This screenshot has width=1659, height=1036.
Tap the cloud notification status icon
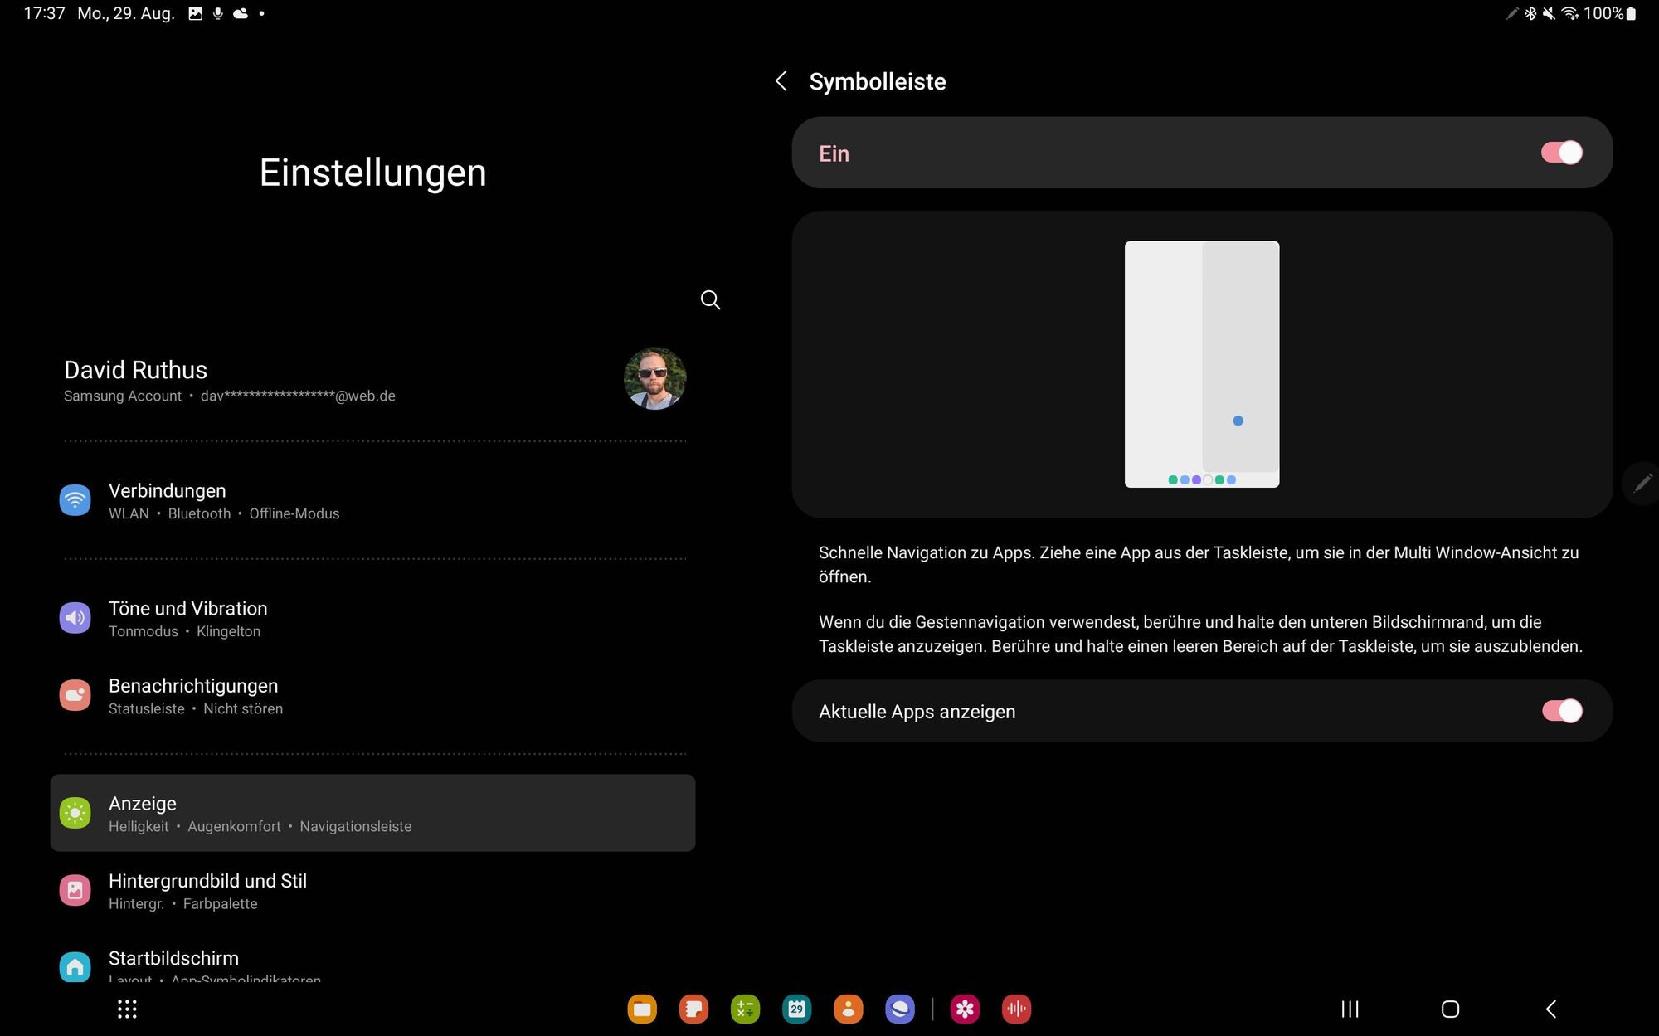pyautogui.click(x=241, y=13)
